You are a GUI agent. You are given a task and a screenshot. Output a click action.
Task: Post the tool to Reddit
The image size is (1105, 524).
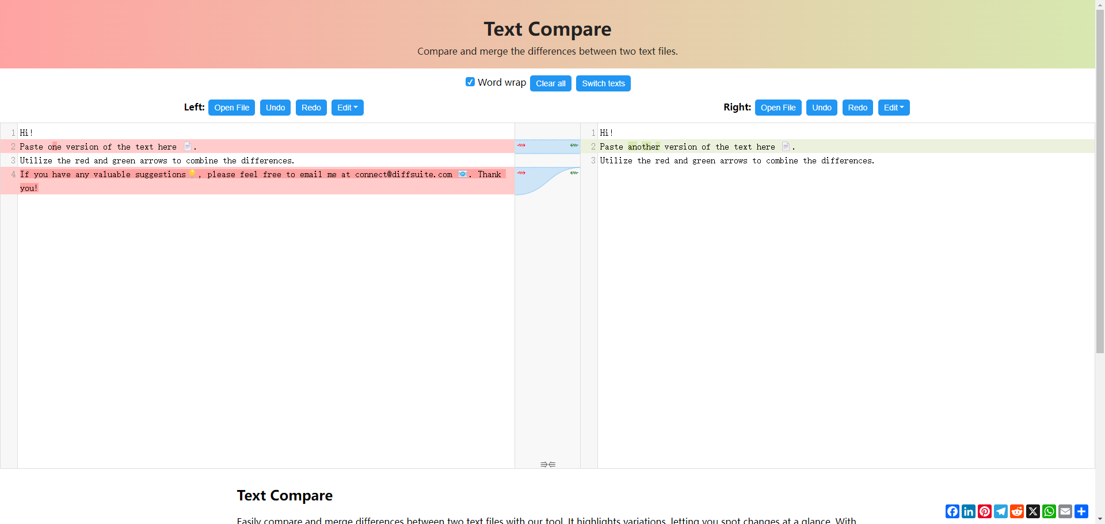[x=1018, y=511]
